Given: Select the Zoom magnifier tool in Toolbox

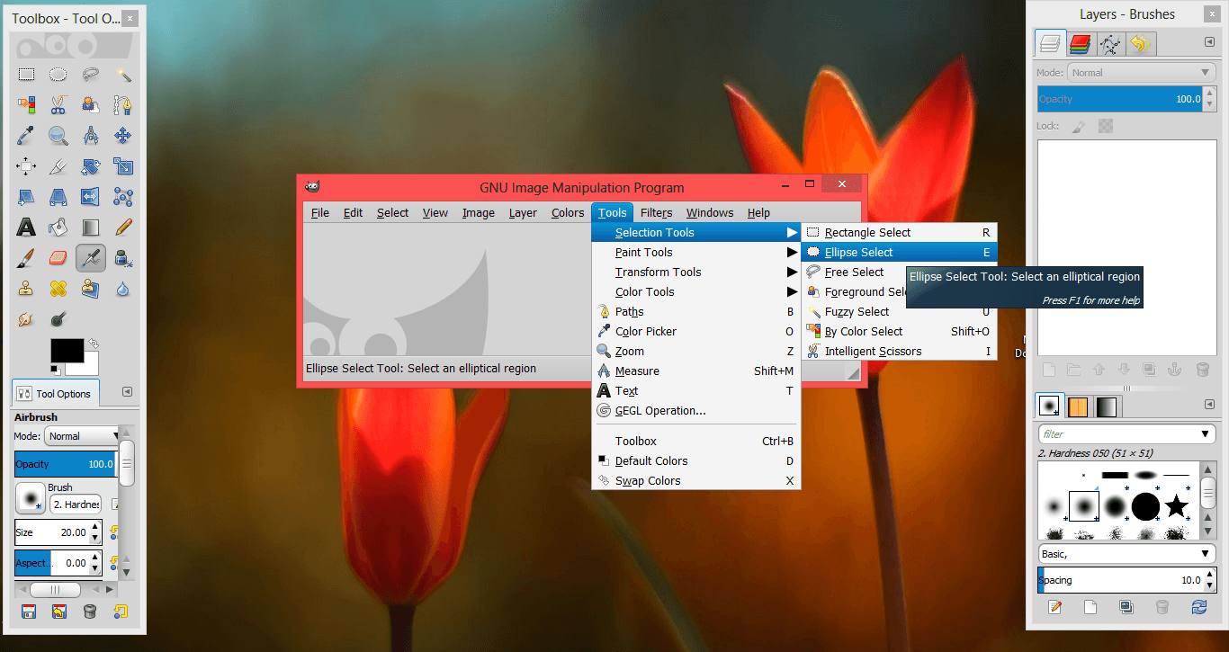Looking at the screenshot, I should coord(58,136).
